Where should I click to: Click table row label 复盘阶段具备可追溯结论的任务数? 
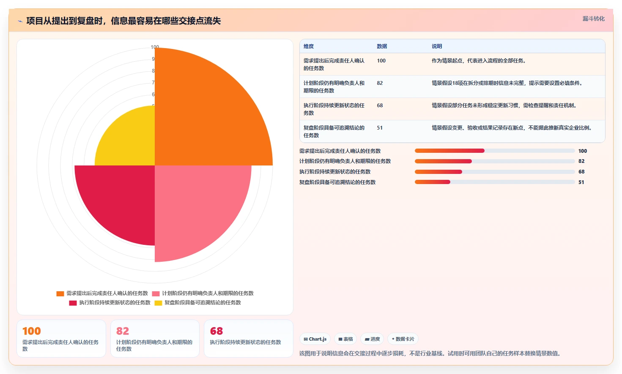coord(334,132)
